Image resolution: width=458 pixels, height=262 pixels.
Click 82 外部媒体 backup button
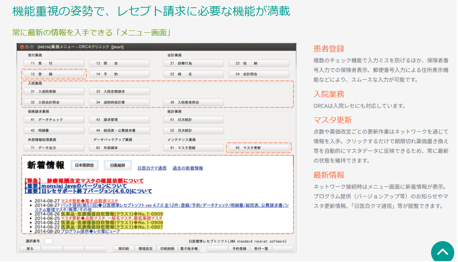click(119, 148)
